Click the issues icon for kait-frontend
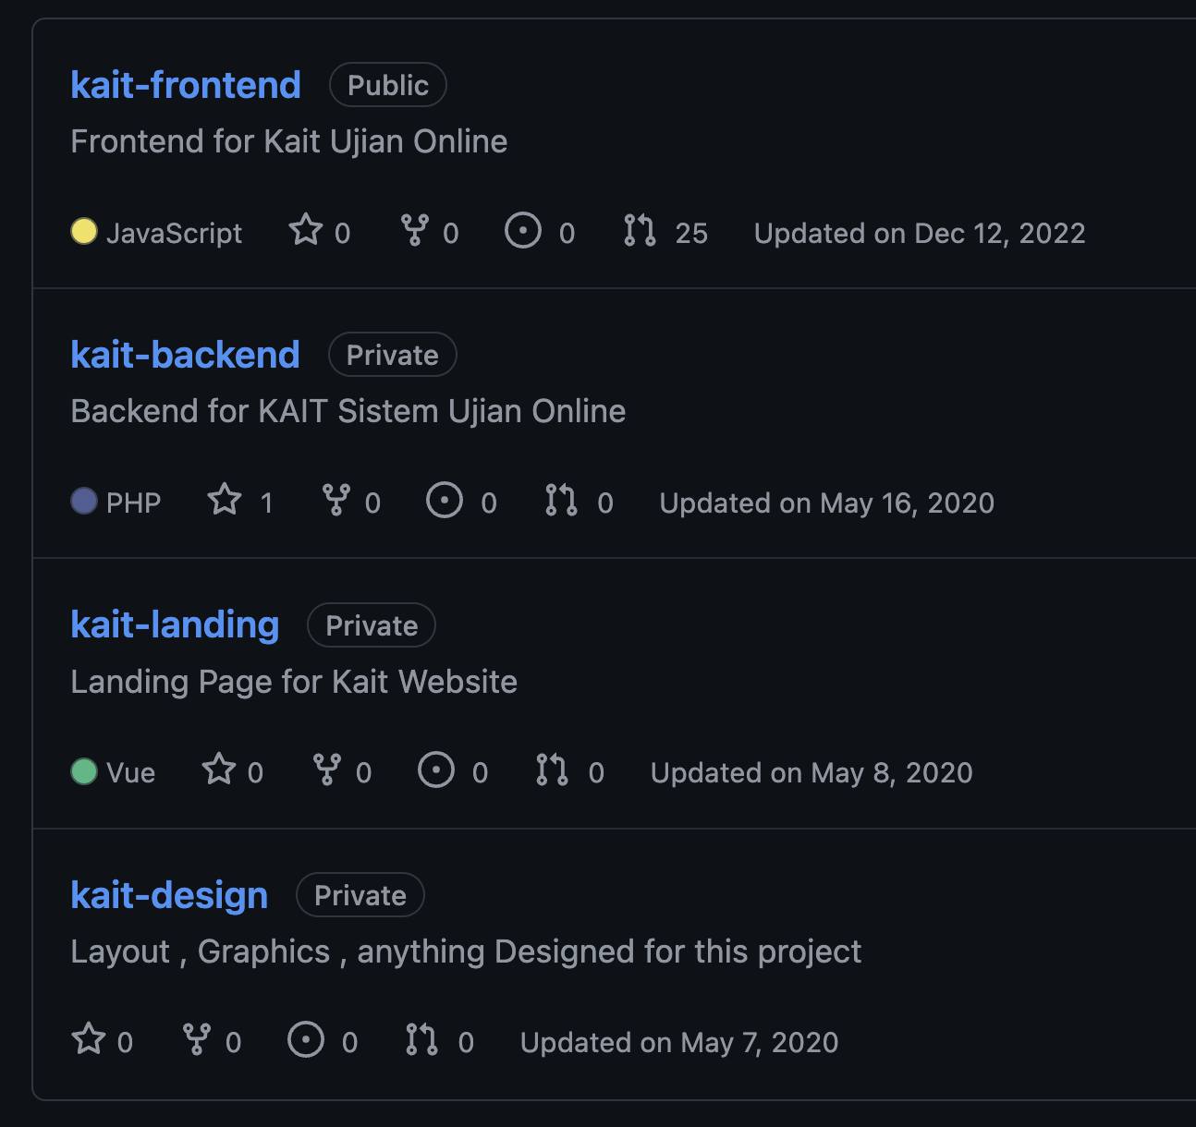The height and width of the screenshot is (1127, 1196). pyautogui.click(x=523, y=230)
